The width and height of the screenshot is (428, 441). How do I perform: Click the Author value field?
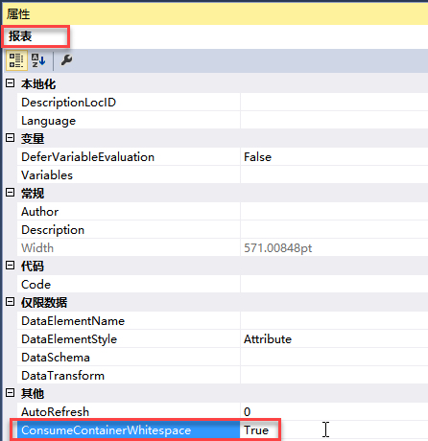(334, 212)
